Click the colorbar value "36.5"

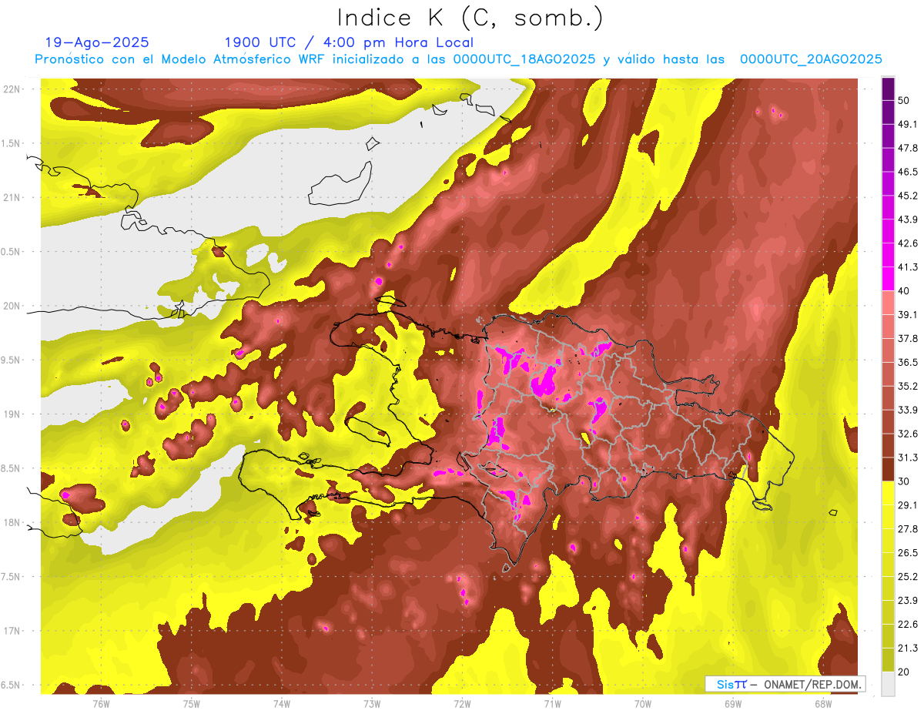point(908,362)
